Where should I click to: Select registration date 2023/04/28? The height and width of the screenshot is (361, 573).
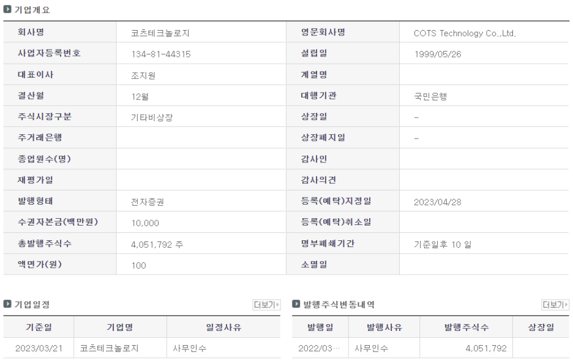tap(438, 202)
